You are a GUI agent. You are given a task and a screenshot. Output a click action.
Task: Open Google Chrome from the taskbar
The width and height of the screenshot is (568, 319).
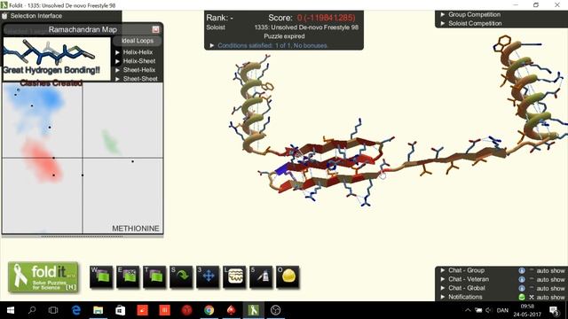point(209,310)
